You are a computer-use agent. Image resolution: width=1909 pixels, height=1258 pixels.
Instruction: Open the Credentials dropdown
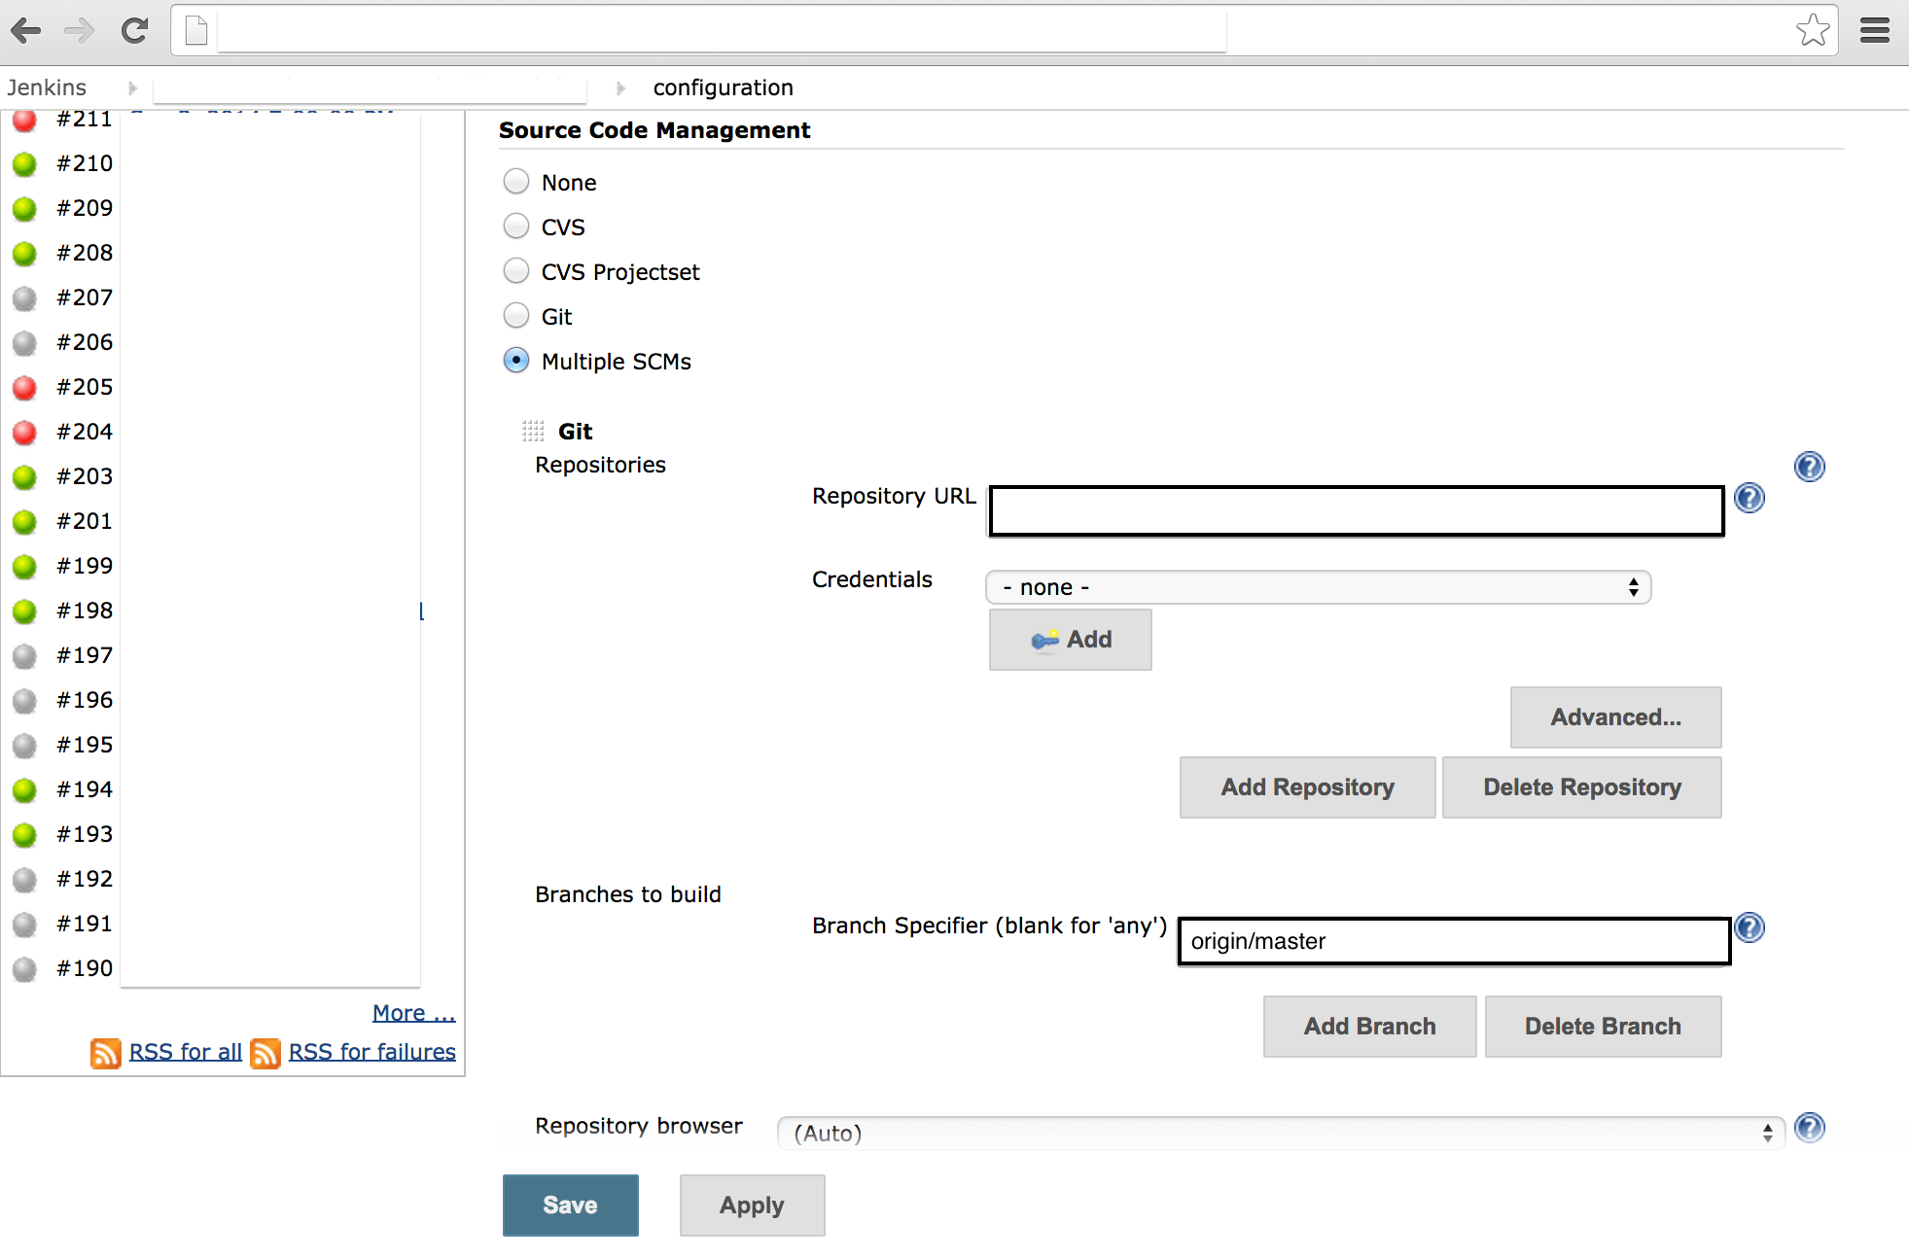click(1318, 587)
